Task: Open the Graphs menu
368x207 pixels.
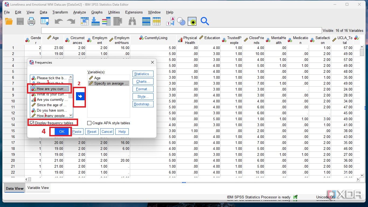Action: 97,12
